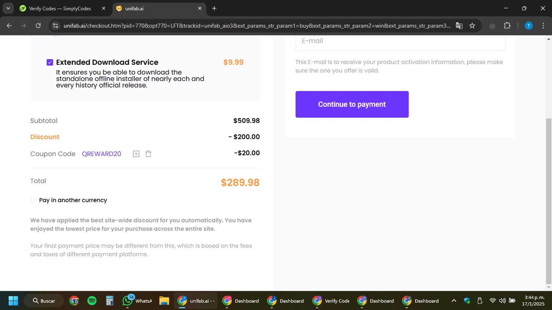This screenshot has height=310, width=552.
Task: Open the Calculator app in taskbar
Action: pos(110,301)
